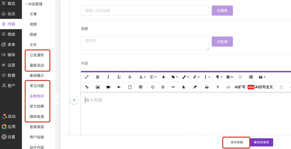This screenshot has height=149, width=291.
Task: Toggle bold formatting in the editor
Action: (98, 77)
